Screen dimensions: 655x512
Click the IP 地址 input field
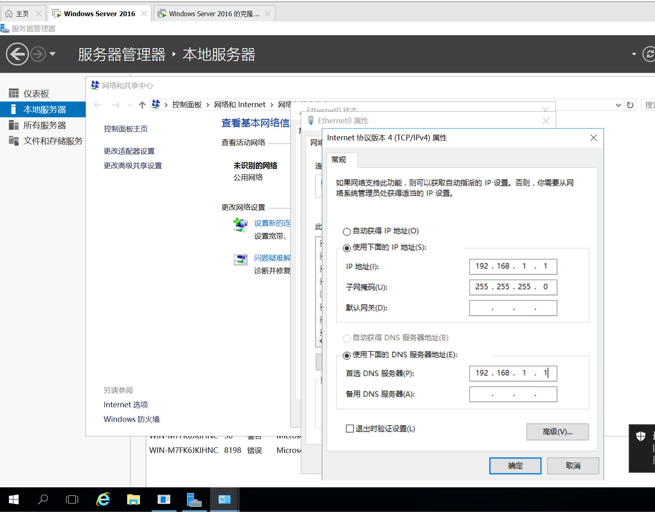[x=513, y=267]
